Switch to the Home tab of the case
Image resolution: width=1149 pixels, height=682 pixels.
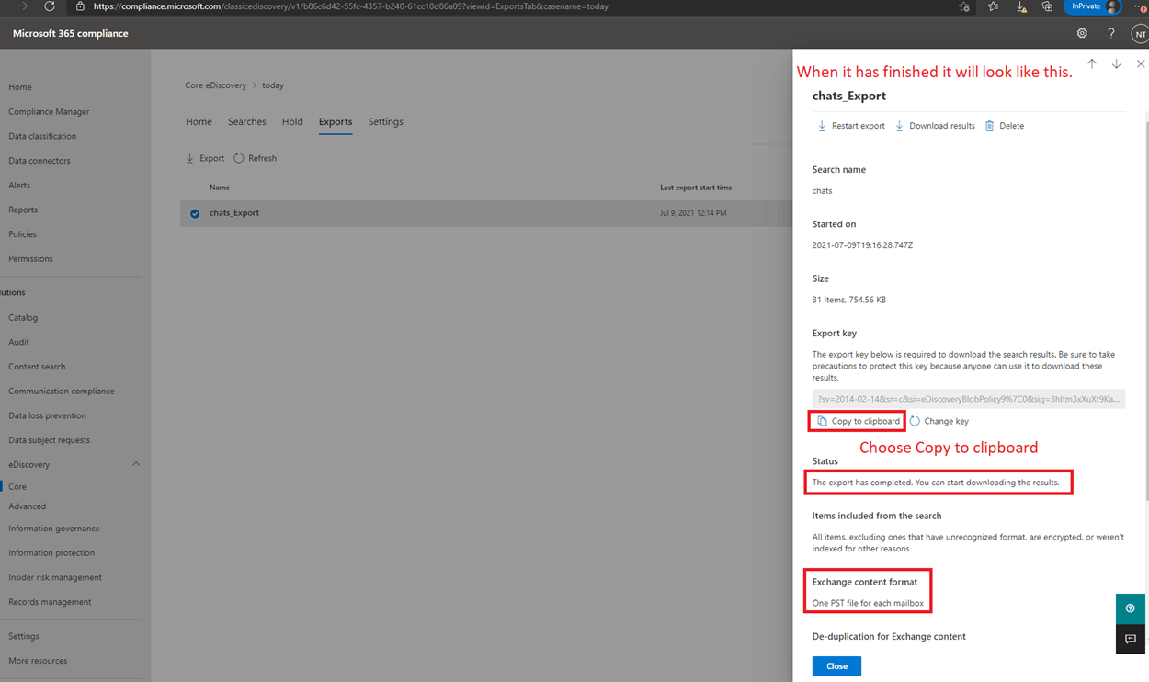click(199, 121)
